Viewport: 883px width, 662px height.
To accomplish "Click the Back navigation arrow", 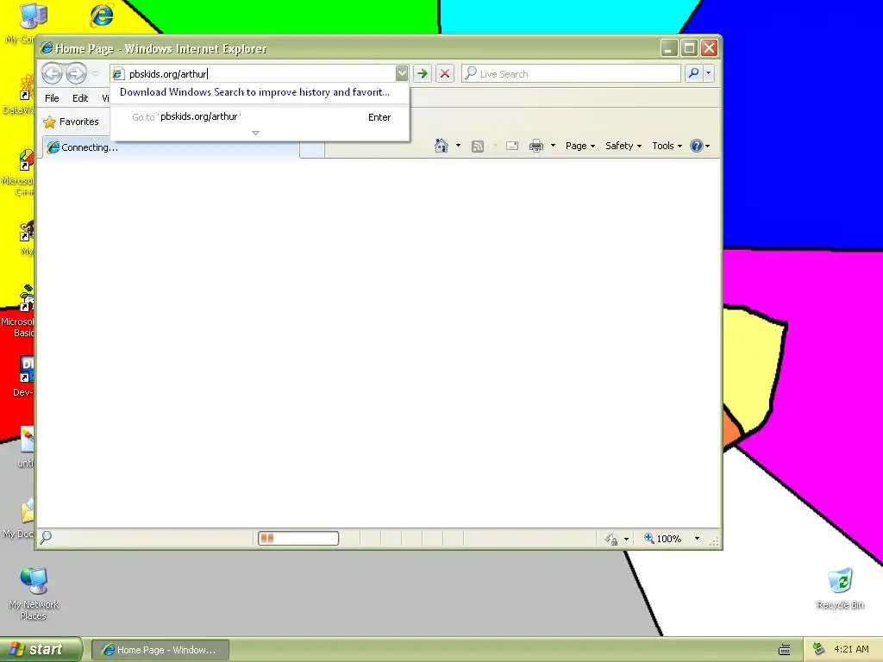I will 52,73.
